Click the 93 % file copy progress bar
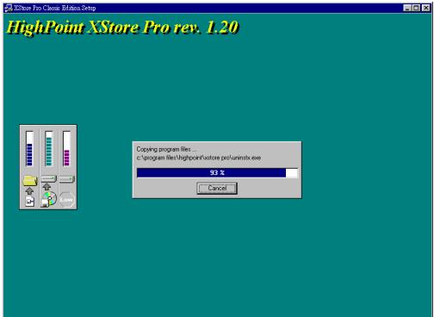 [x=217, y=173]
